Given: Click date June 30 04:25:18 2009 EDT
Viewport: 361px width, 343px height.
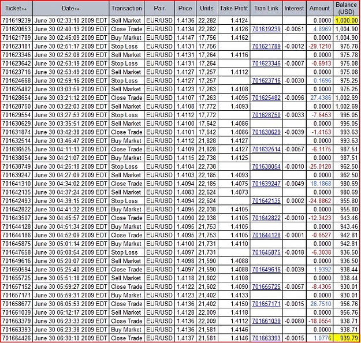Looking at the screenshot, I should tap(70, 166).
